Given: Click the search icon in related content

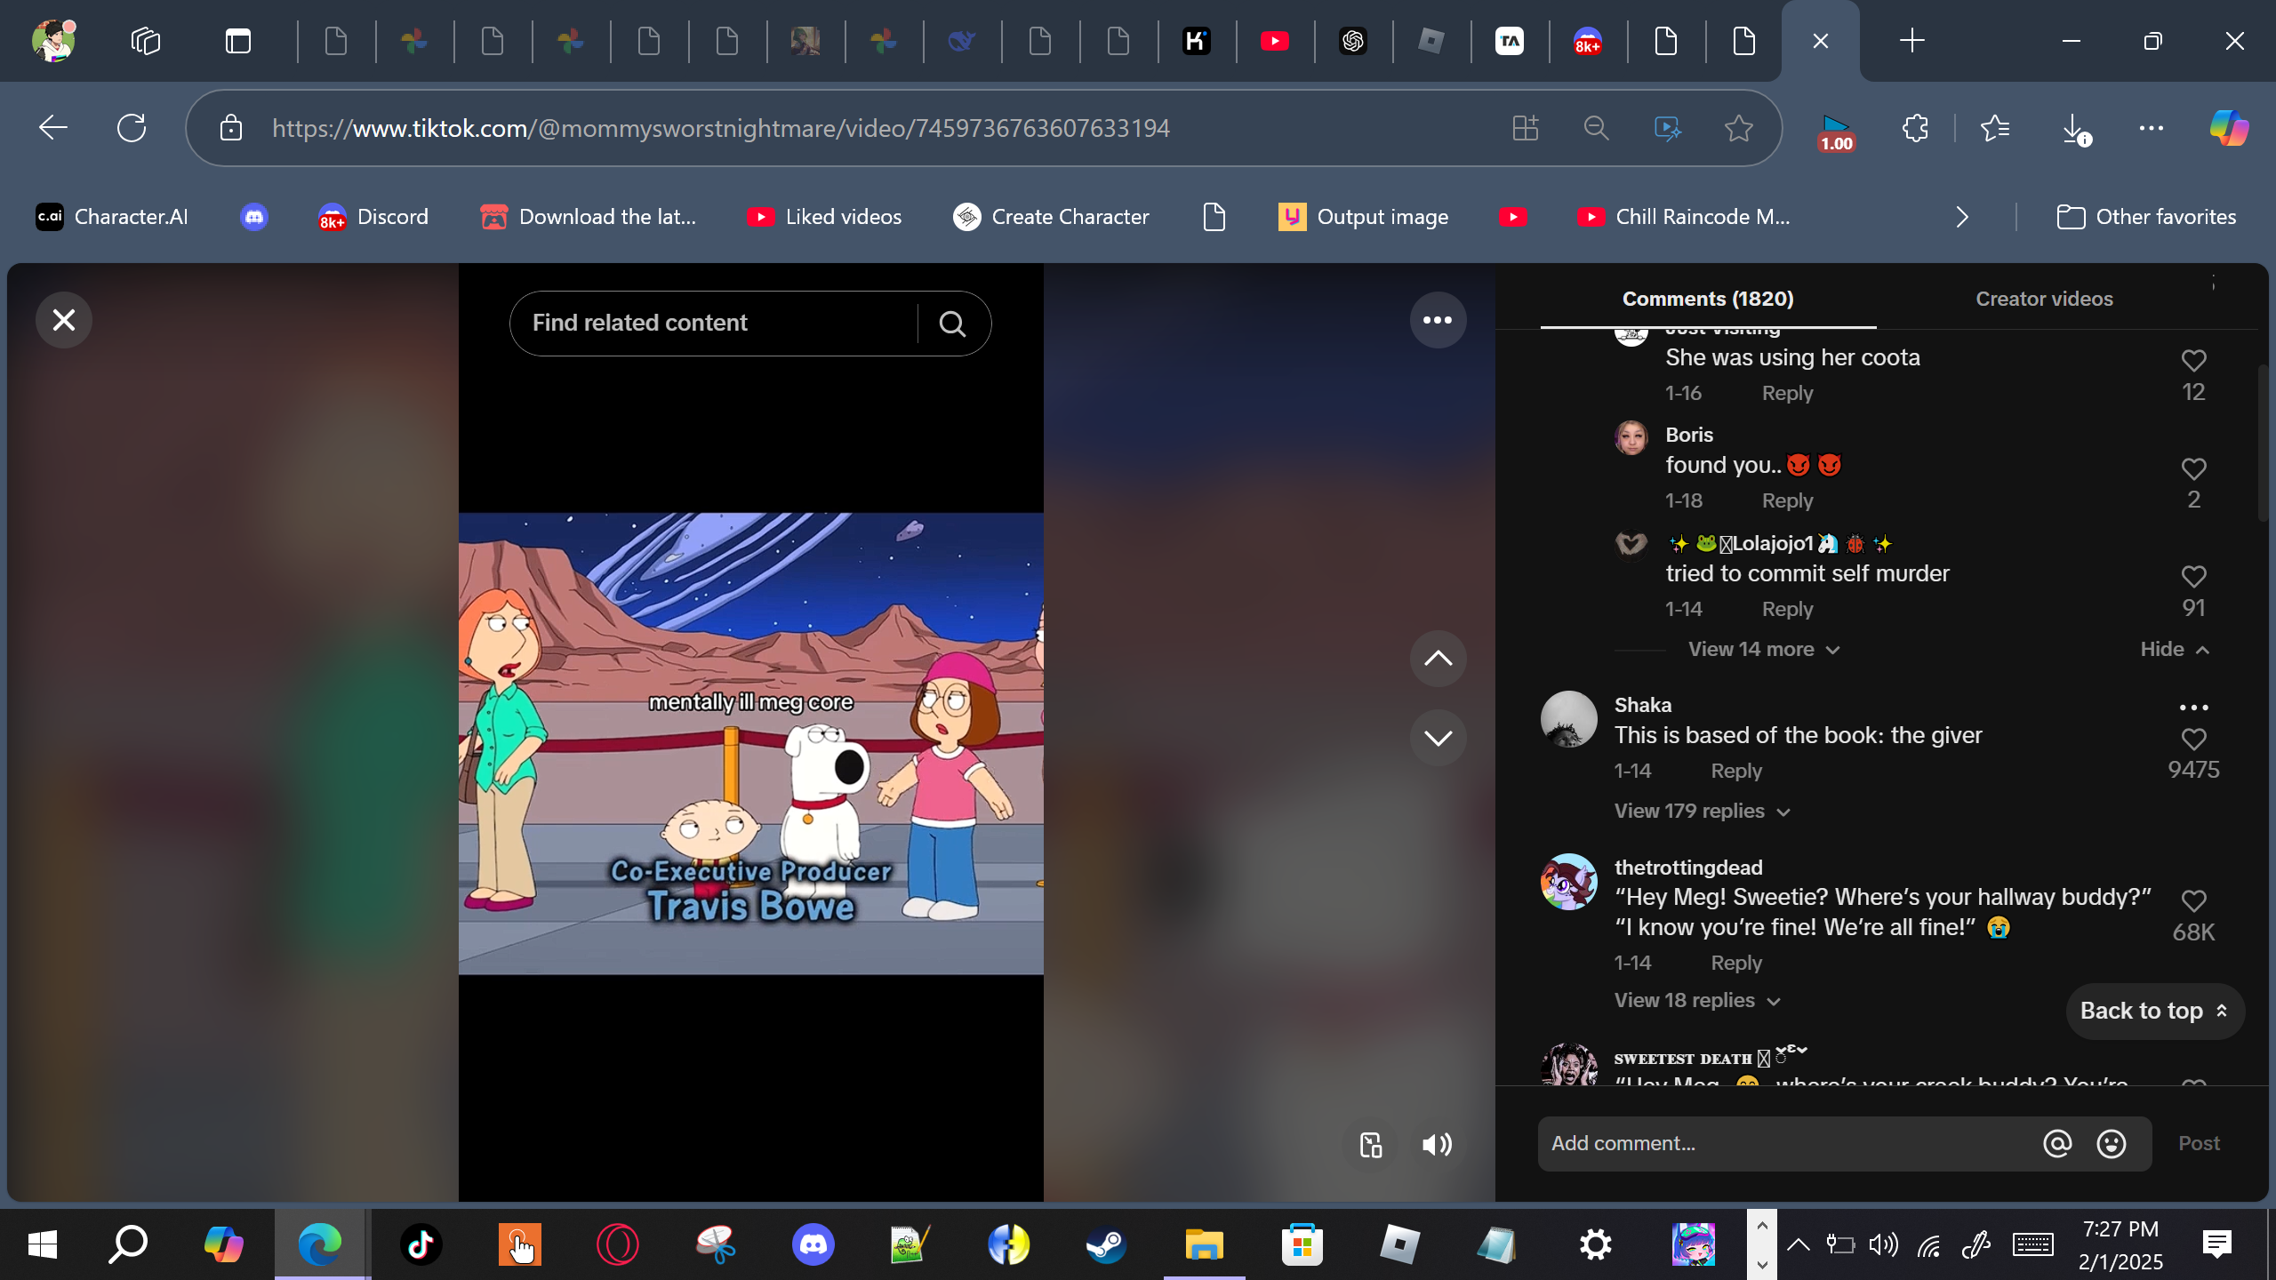Looking at the screenshot, I should [952, 324].
